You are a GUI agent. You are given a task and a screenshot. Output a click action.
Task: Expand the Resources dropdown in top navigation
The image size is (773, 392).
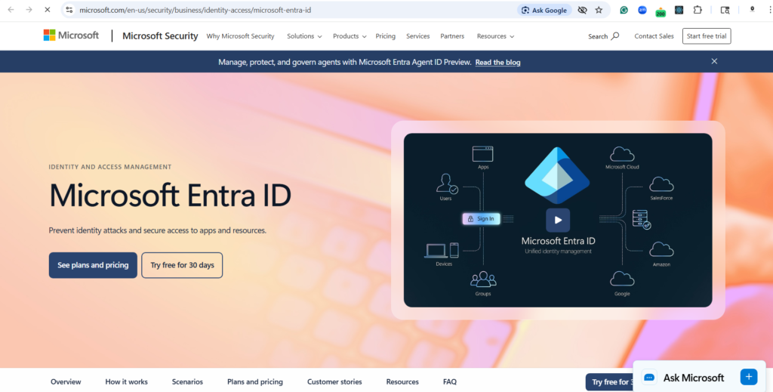495,36
